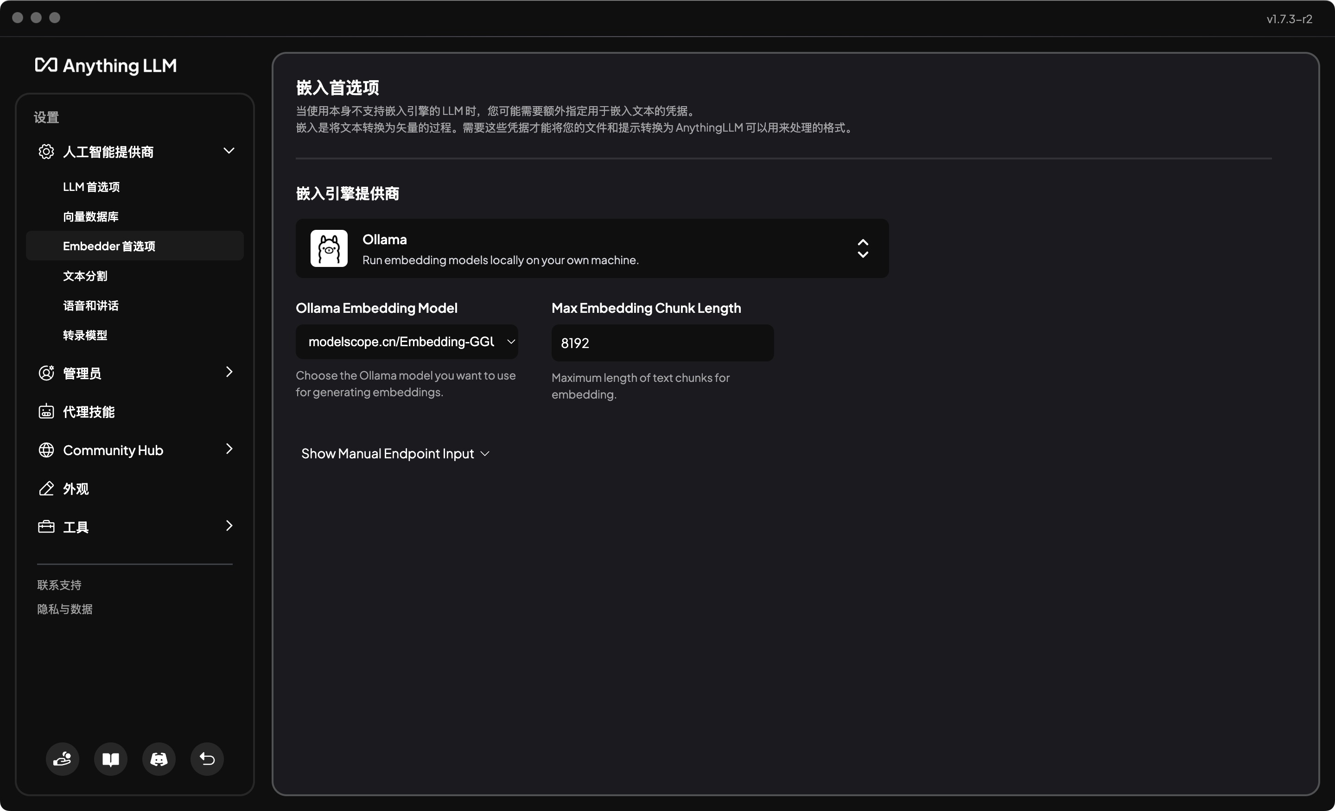
Task: Click the 隐私与数据 link
Action: point(64,609)
